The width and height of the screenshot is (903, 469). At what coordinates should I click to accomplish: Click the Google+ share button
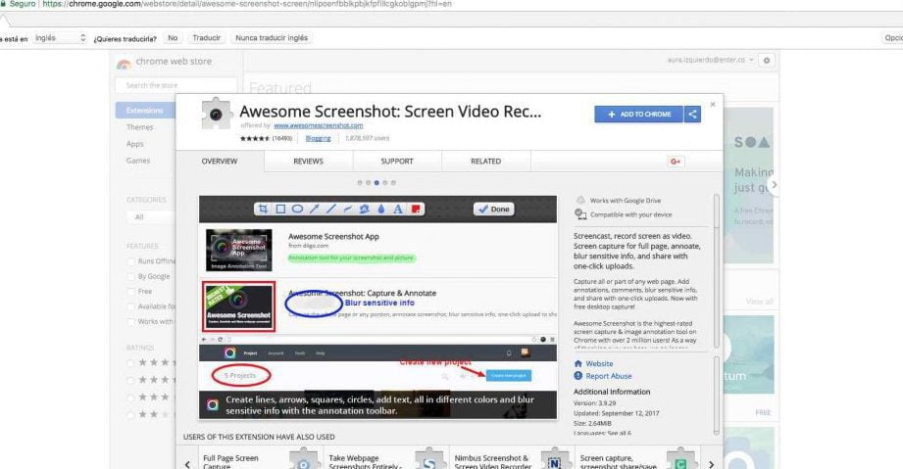676,162
